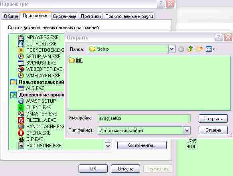Click the OPERA.EXE red icon
233x176 pixels.
21,133
